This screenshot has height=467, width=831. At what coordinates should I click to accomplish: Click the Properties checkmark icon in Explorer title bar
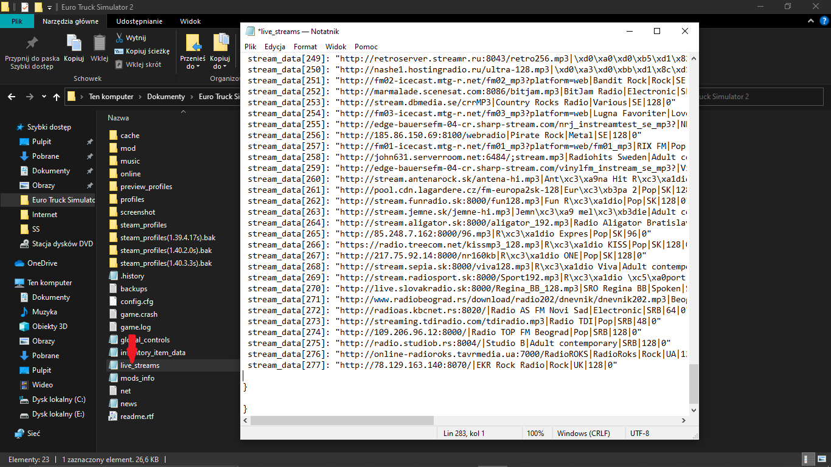[24, 7]
